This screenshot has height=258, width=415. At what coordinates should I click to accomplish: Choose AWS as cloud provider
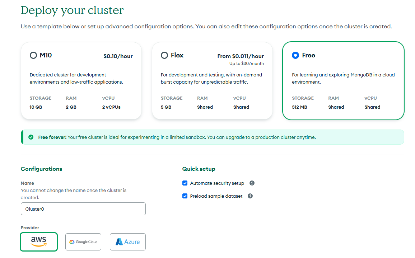click(x=39, y=241)
